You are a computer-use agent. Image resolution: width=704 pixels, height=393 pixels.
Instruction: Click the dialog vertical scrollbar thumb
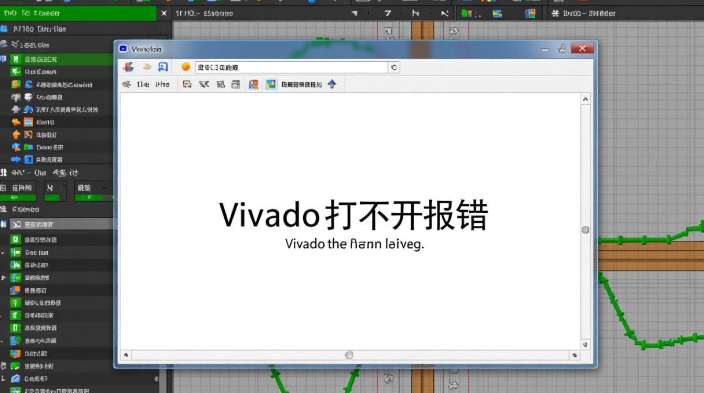click(586, 230)
